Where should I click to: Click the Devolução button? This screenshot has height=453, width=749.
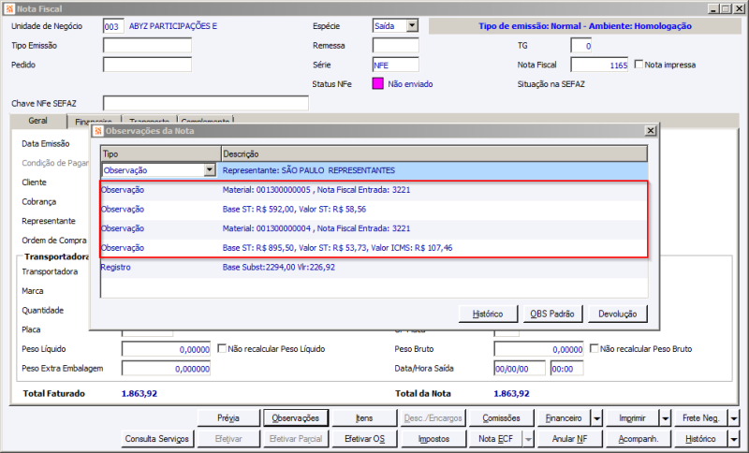click(x=618, y=314)
